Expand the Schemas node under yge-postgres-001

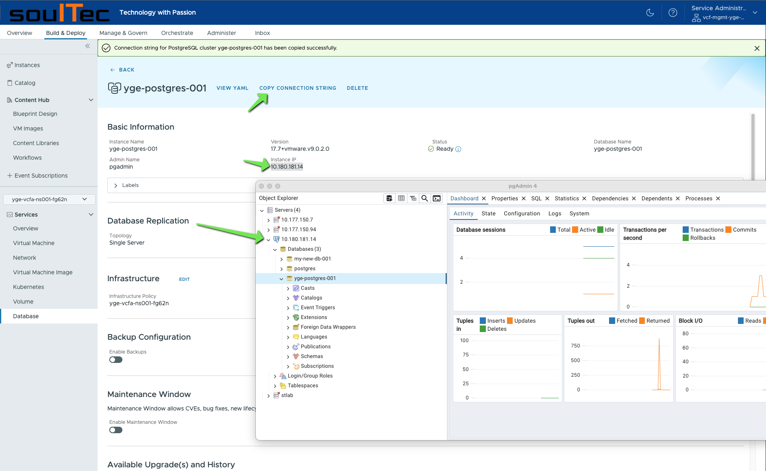click(x=288, y=356)
